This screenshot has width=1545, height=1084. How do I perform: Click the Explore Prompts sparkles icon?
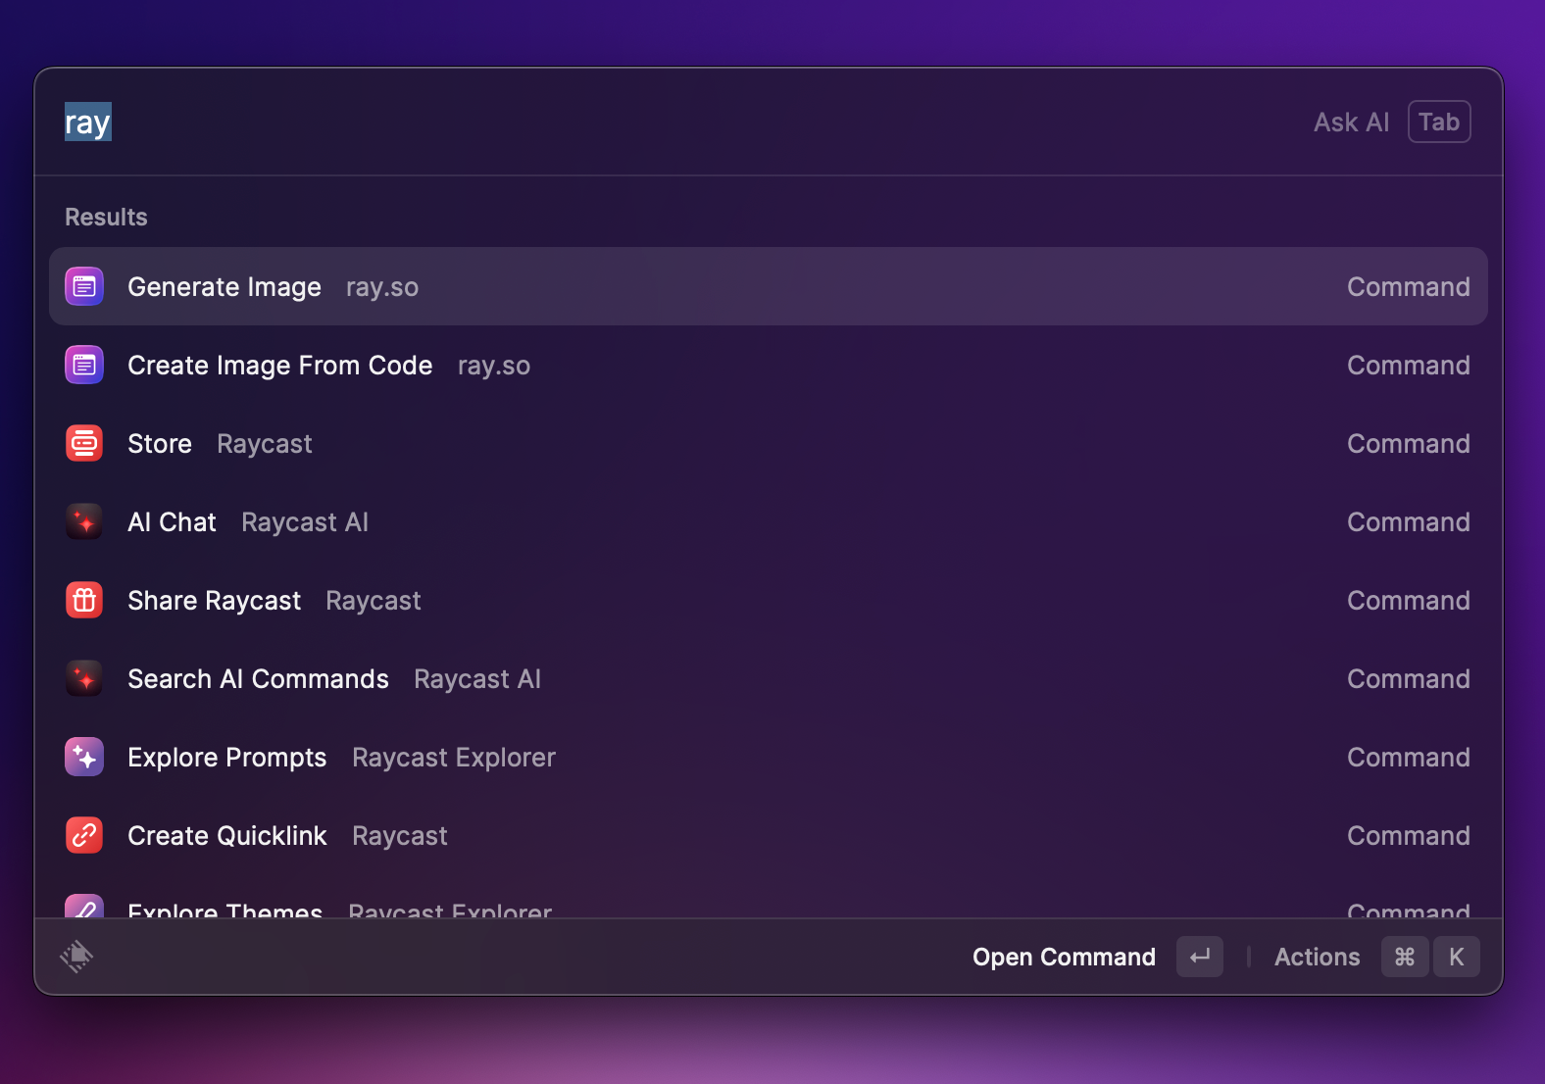(x=84, y=757)
